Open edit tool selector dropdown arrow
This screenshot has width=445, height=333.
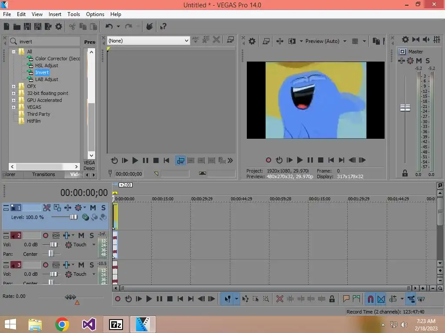pos(236,299)
